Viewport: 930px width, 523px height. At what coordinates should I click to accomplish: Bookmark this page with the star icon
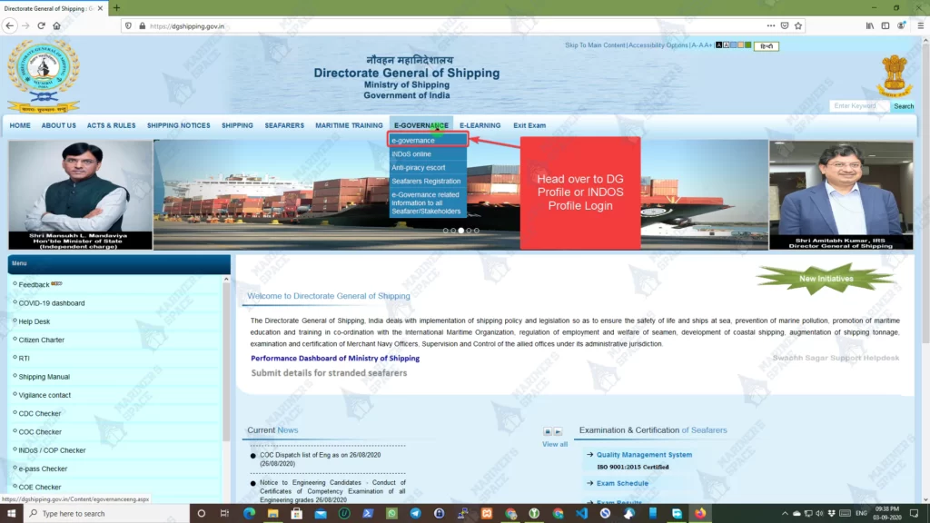point(798,25)
